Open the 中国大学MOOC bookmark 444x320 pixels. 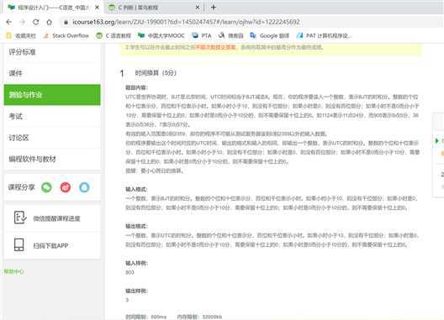(161, 35)
